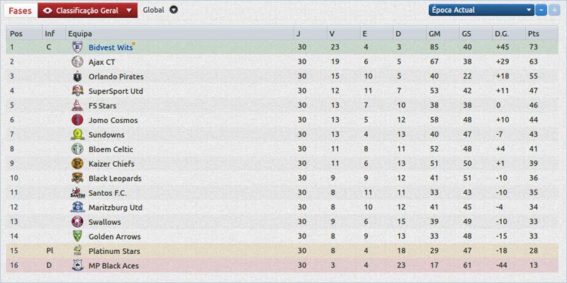The height and width of the screenshot is (283, 567).
Task: Click the Golden Arrows club crest
Action: (77, 236)
